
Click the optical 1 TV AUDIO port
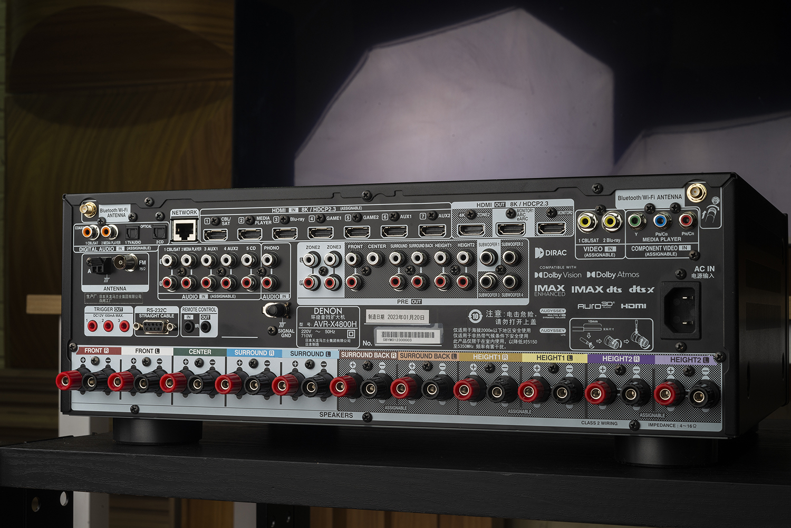click(x=132, y=232)
